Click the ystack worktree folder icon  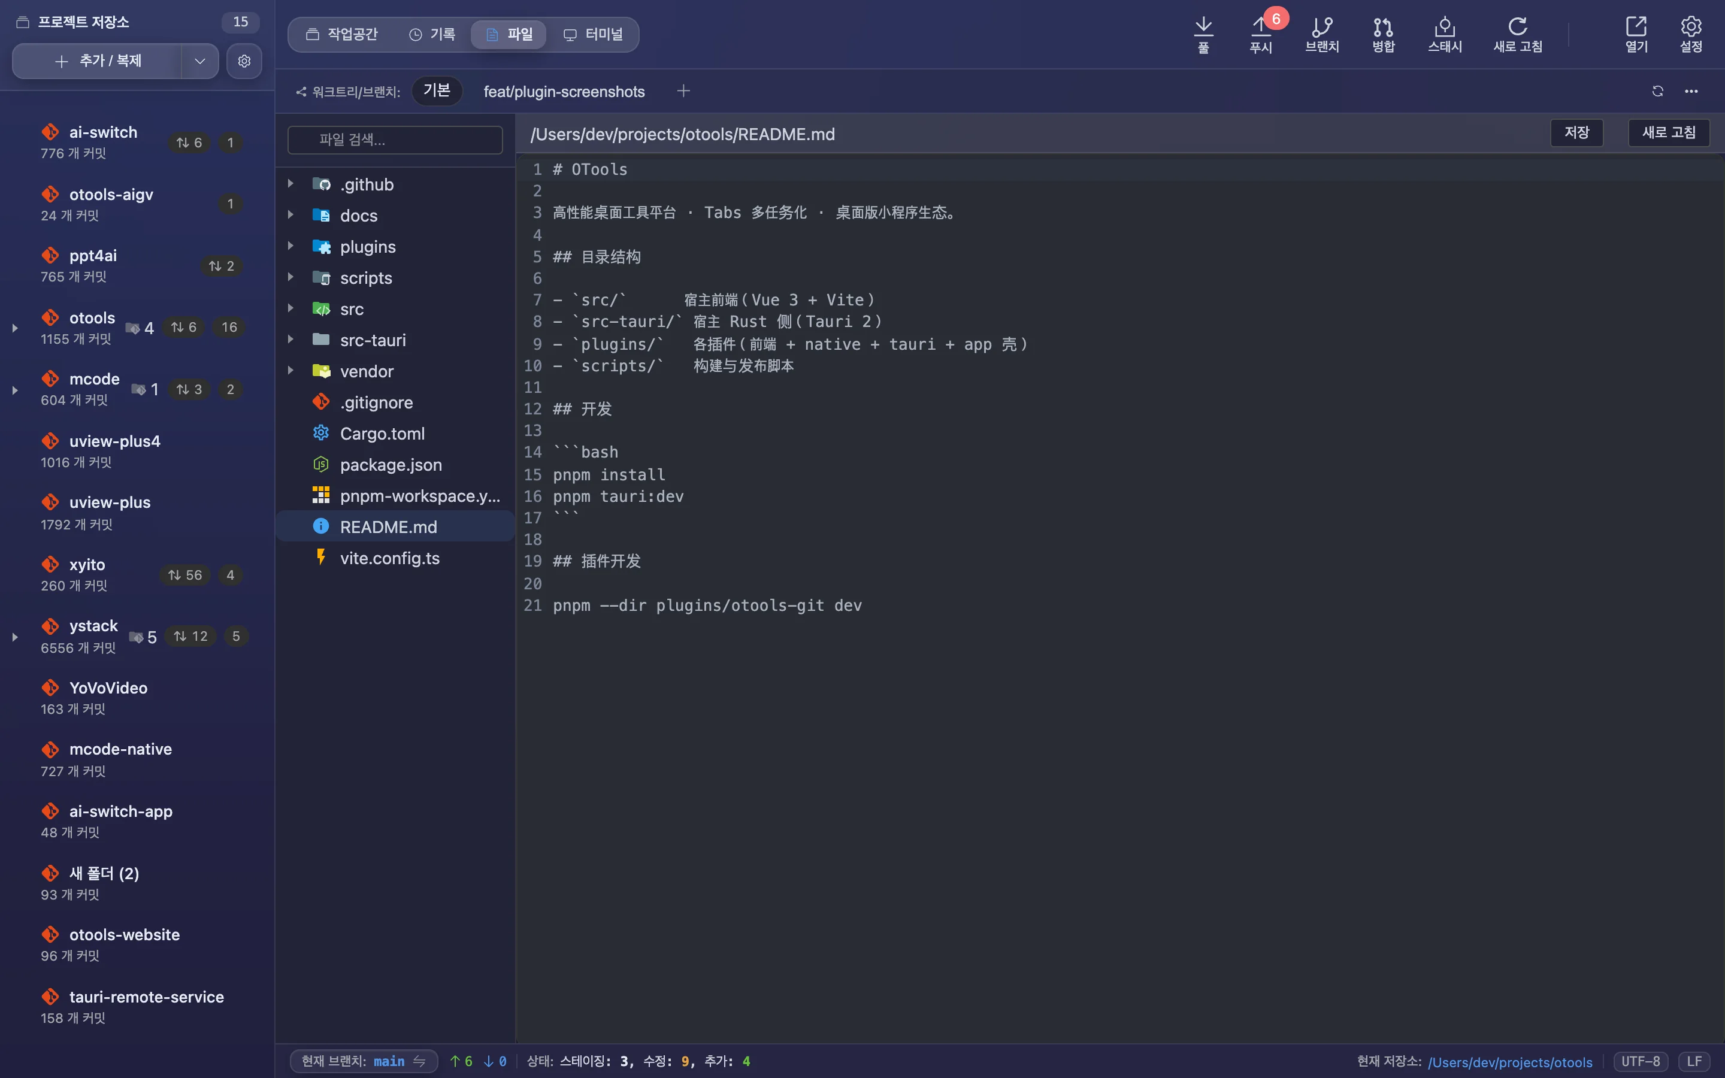(135, 637)
